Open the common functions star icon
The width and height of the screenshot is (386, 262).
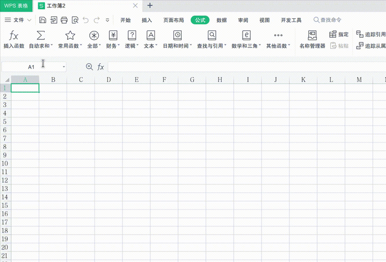[70, 35]
